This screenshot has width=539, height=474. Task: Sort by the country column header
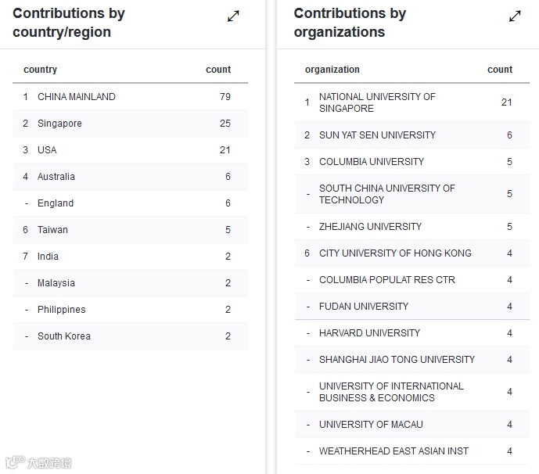point(41,70)
